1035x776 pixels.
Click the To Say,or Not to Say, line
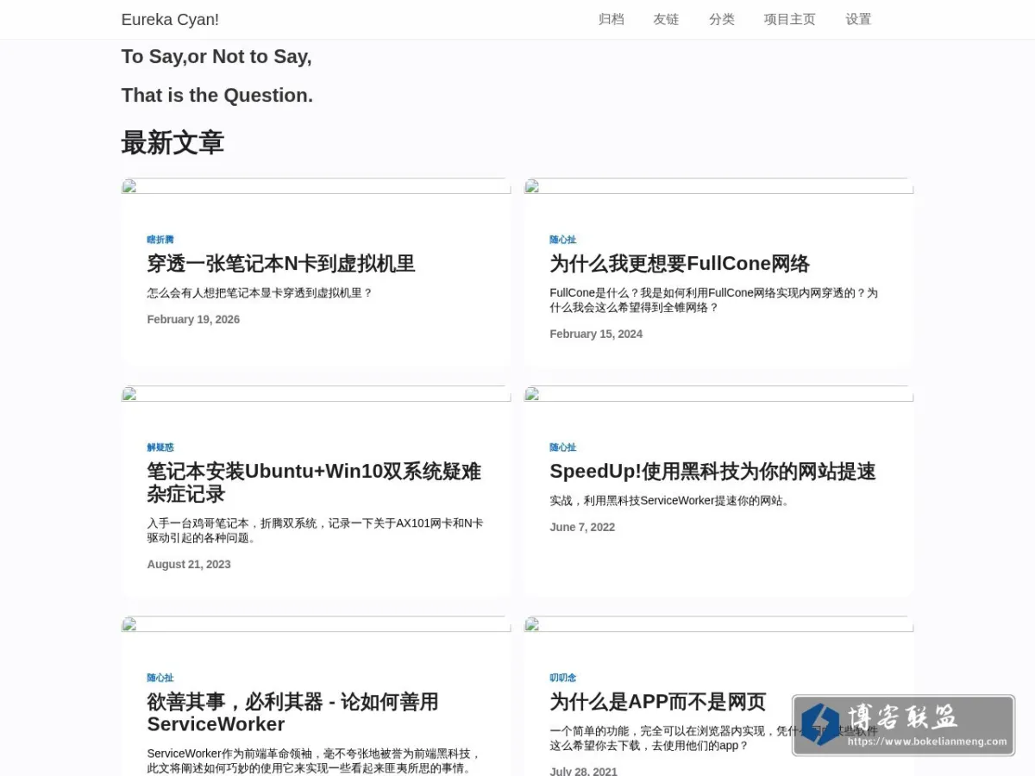[x=216, y=57]
